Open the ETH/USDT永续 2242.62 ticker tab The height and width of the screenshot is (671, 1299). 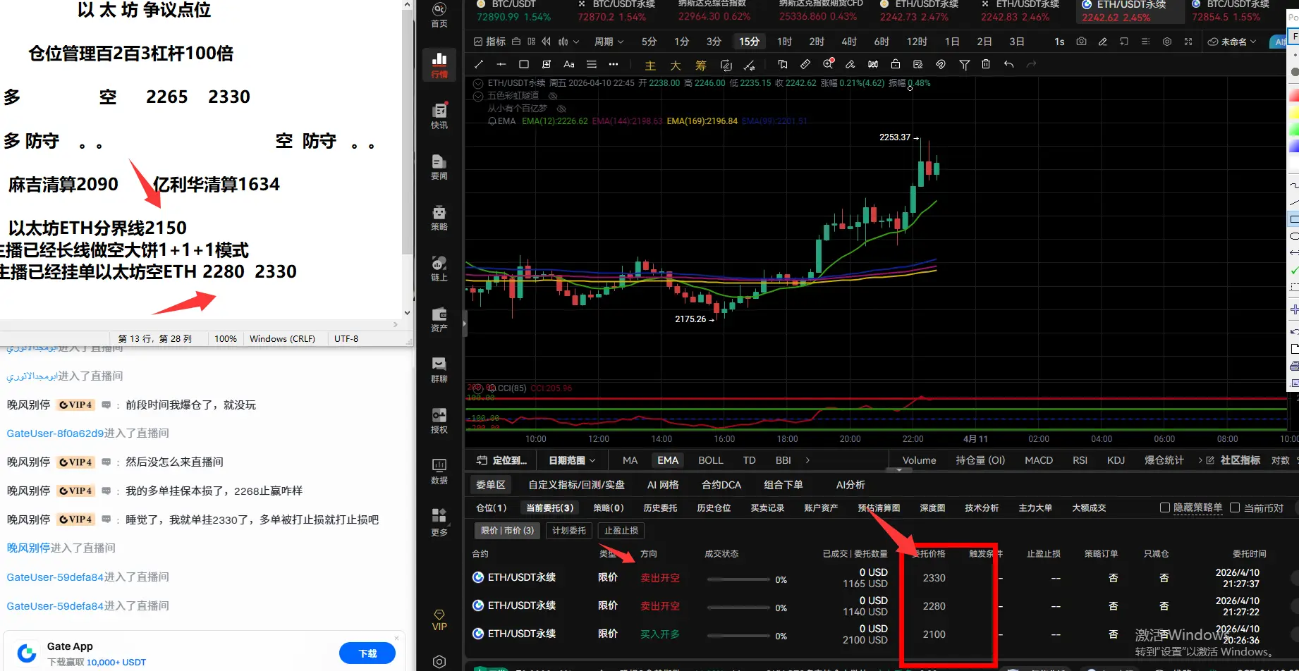pos(1130,11)
